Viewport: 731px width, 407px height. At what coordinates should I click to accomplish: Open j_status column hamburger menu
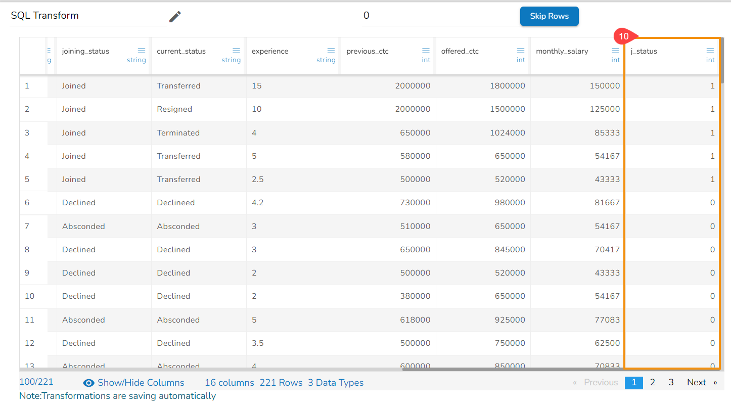(x=710, y=51)
